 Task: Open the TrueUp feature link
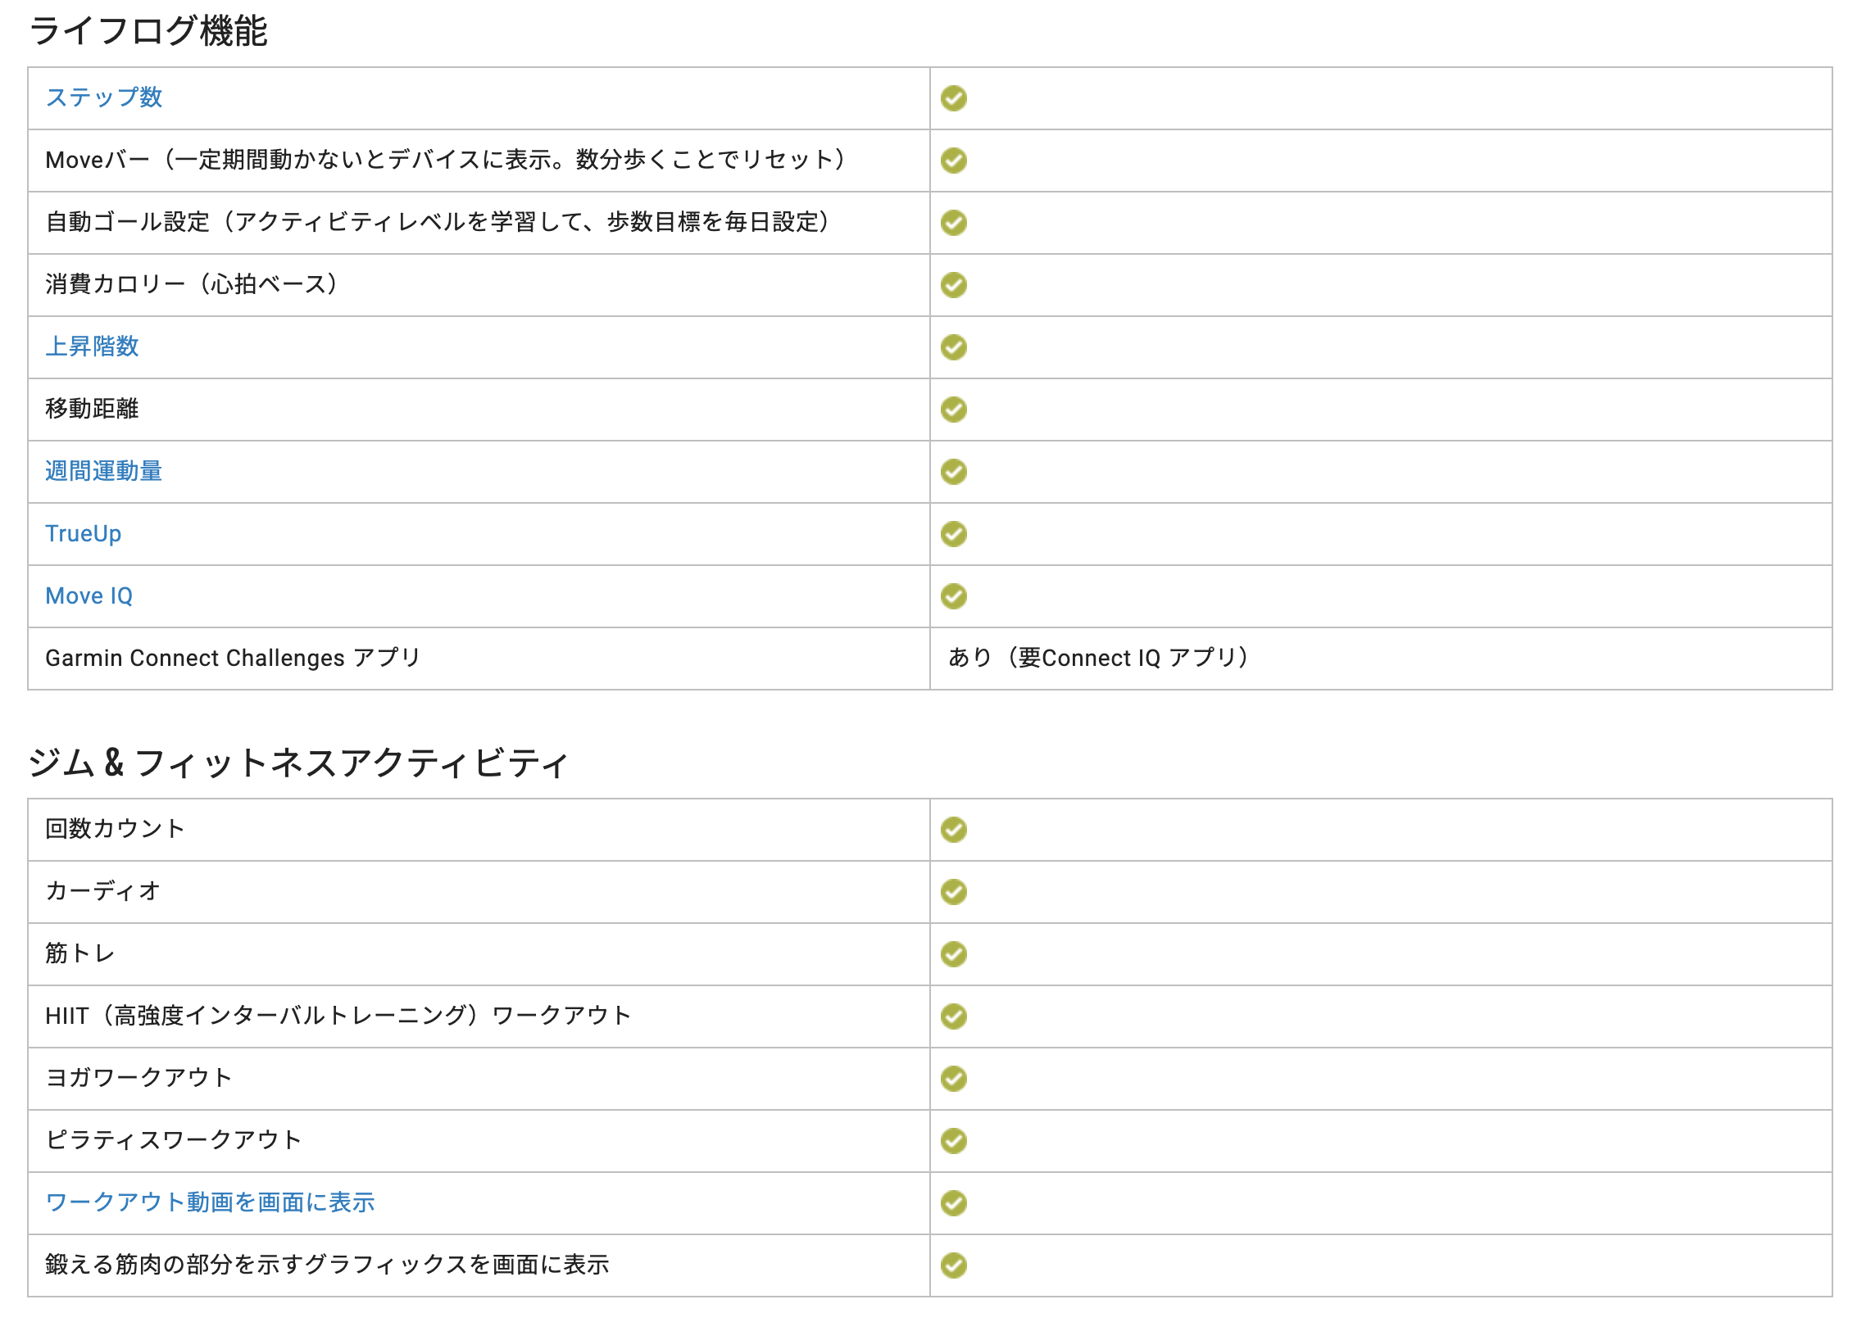coord(84,533)
